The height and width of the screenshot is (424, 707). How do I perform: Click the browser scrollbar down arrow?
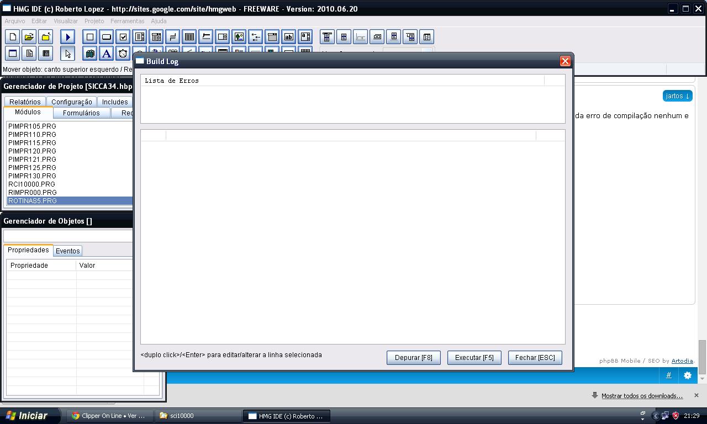[702, 379]
